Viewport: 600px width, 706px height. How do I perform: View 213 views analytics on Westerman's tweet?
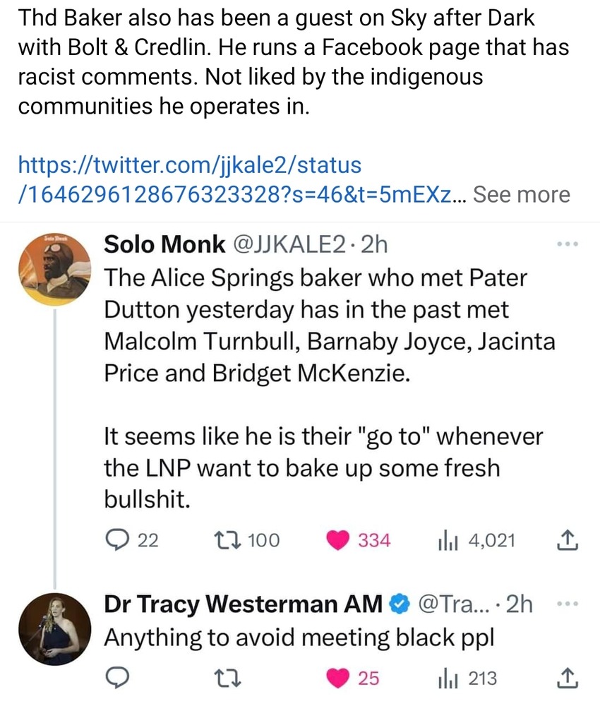[x=445, y=678]
